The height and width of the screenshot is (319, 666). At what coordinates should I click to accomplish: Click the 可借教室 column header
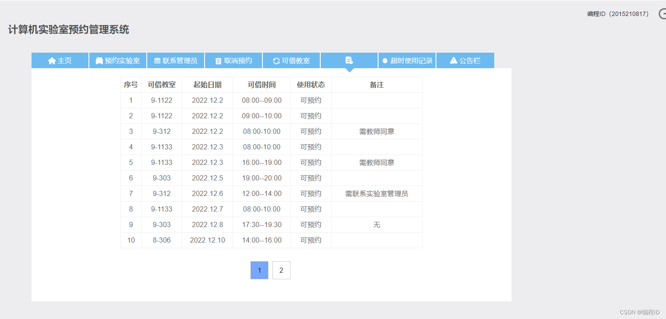162,85
